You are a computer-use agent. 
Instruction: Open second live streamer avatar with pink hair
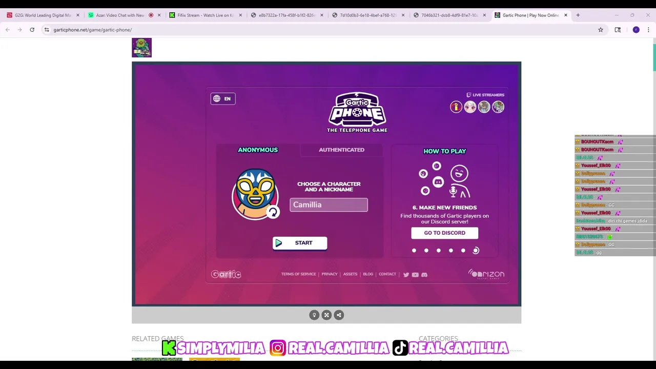(x=470, y=107)
